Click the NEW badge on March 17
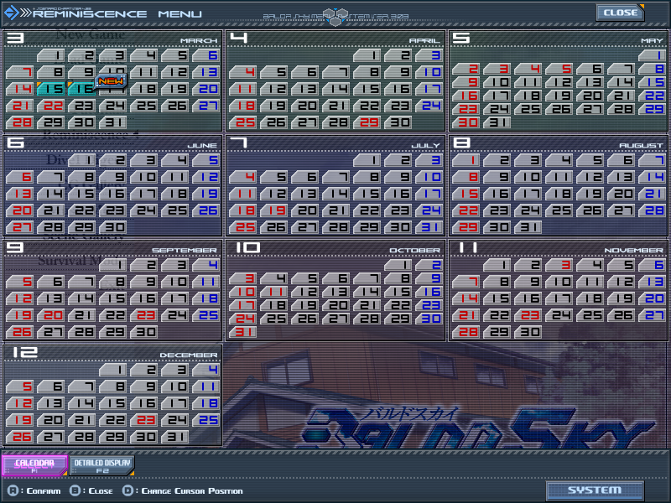The height and width of the screenshot is (503, 671). point(112,80)
